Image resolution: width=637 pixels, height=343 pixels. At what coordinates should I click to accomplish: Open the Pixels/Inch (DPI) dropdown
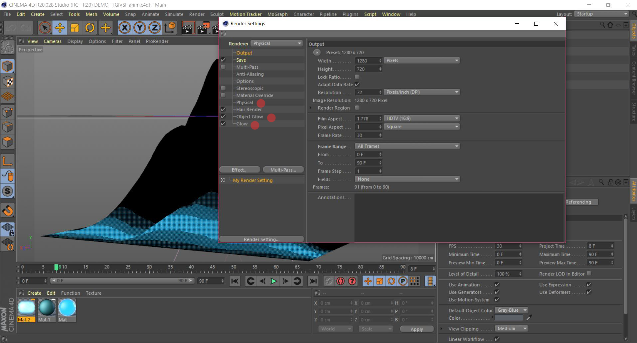tap(422, 92)
